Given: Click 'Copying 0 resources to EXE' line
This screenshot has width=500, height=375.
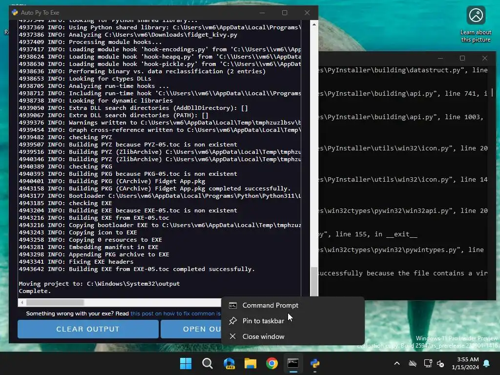Looking at the screenshot, I should (90, 240).
